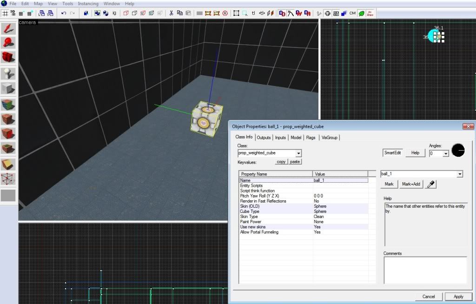Activate the Magnify tool in sidebar
The height and width of the screenshot is (304, 476).
point(8,43)
